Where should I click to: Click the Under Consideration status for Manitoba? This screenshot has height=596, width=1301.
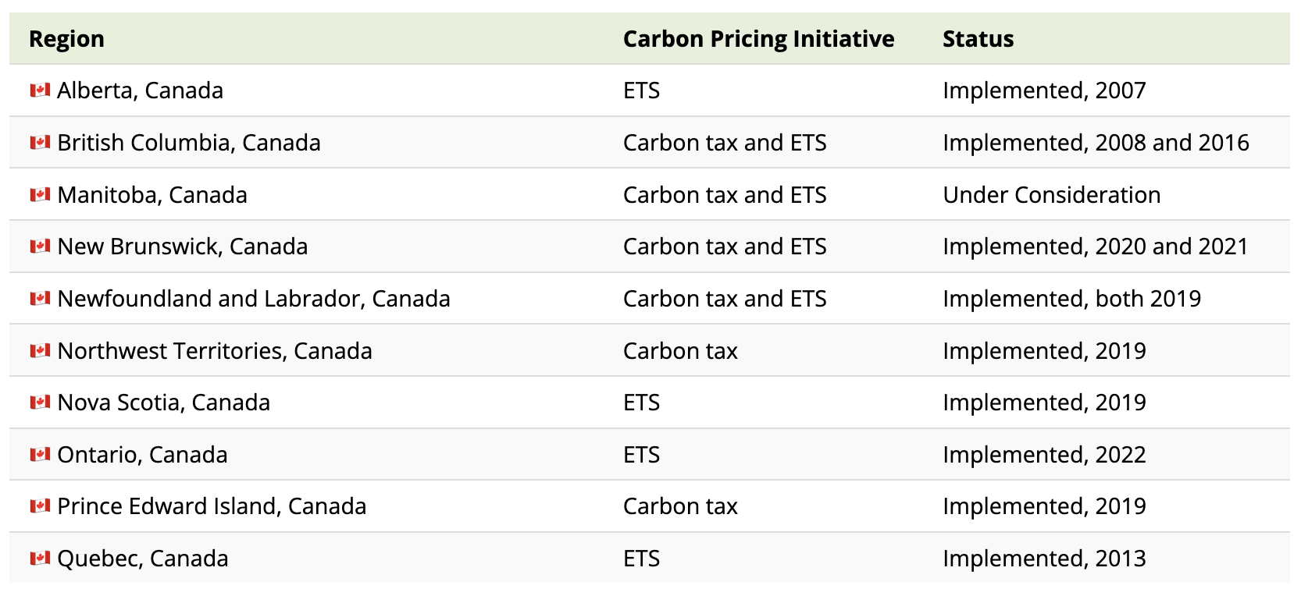(1051, 195)
